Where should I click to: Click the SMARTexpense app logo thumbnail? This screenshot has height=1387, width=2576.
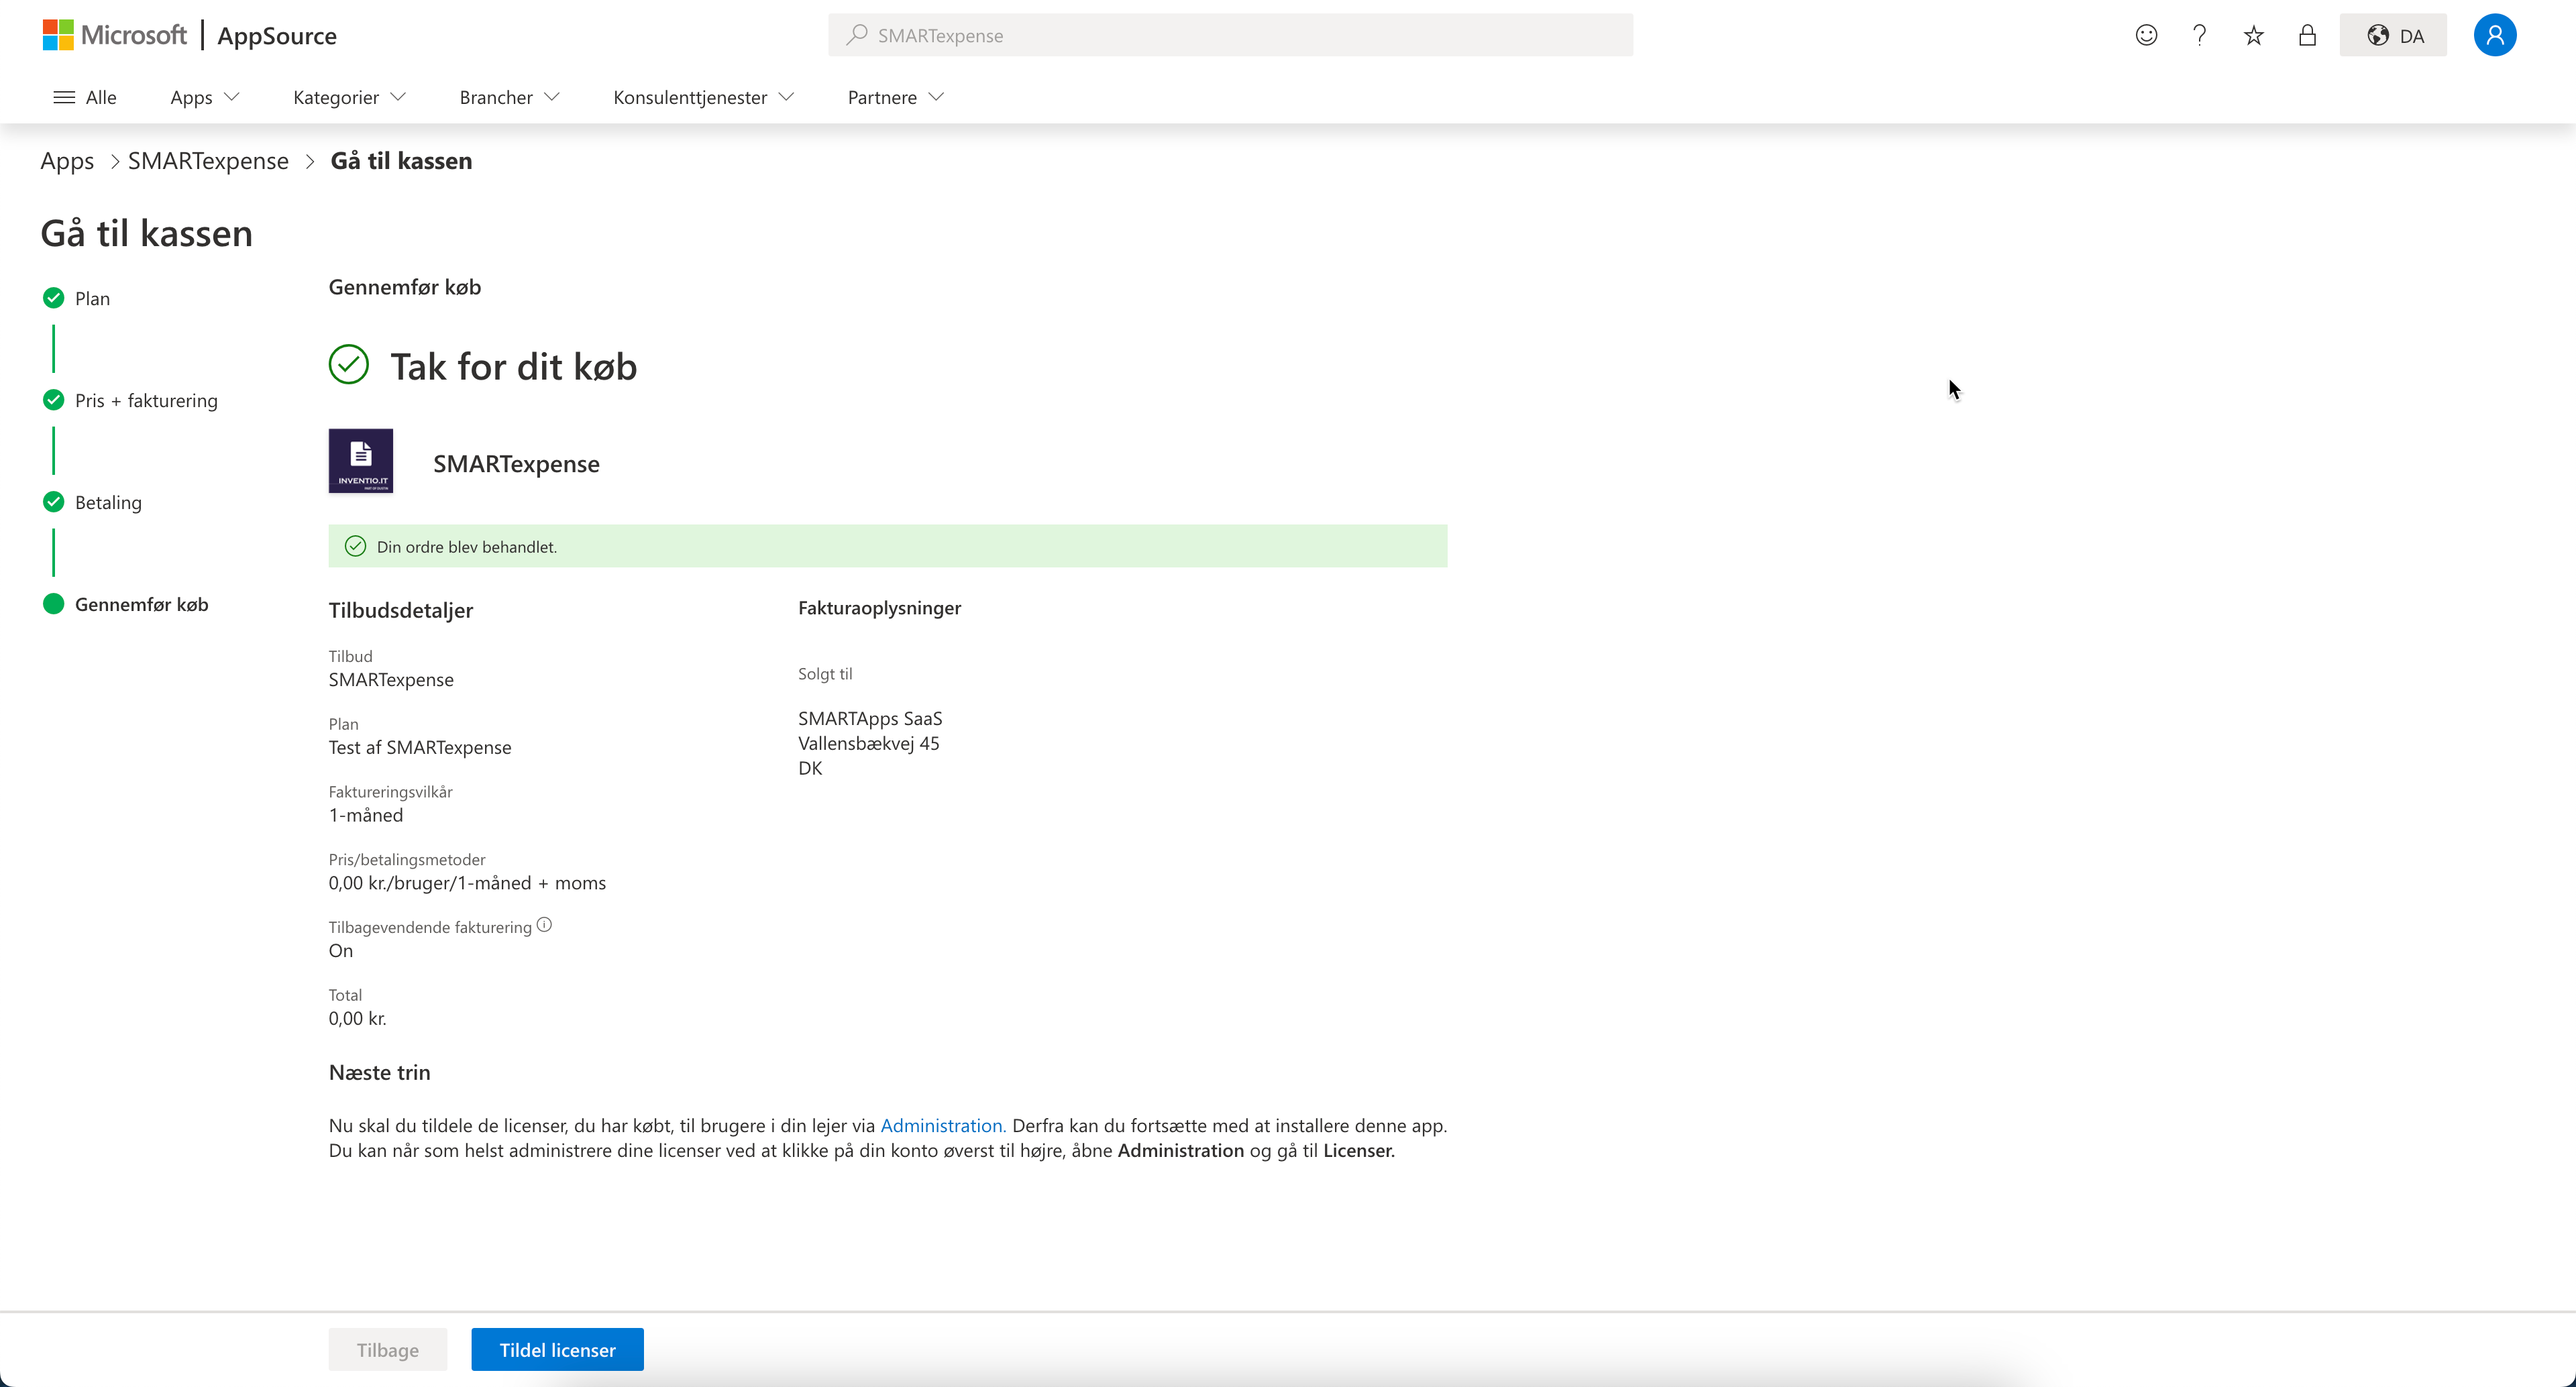(x=361, y=461)
